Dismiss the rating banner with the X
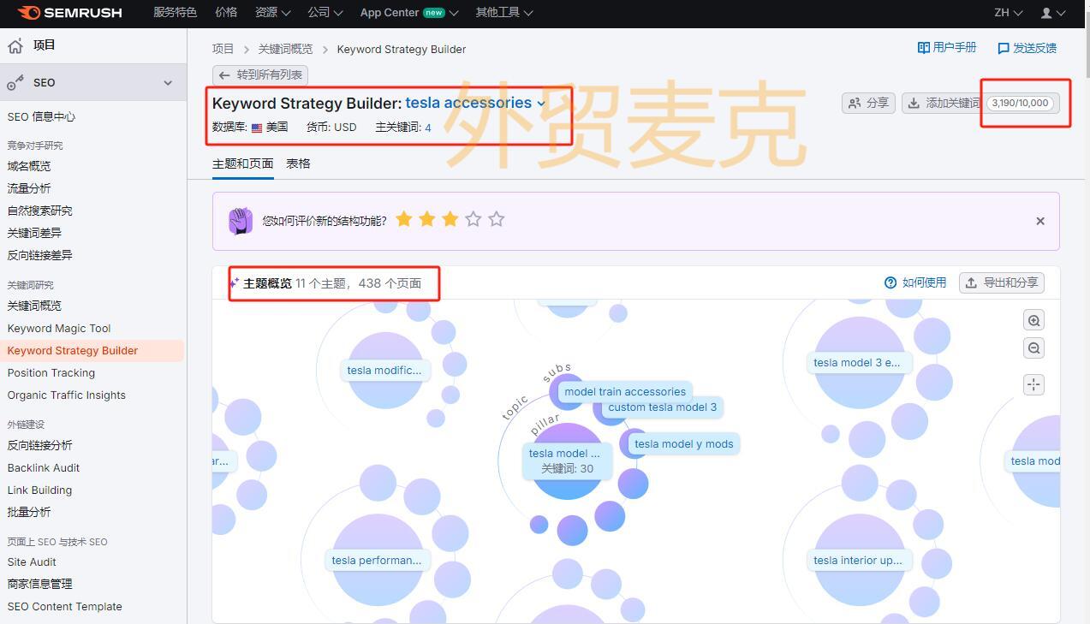 point(1040,221)
